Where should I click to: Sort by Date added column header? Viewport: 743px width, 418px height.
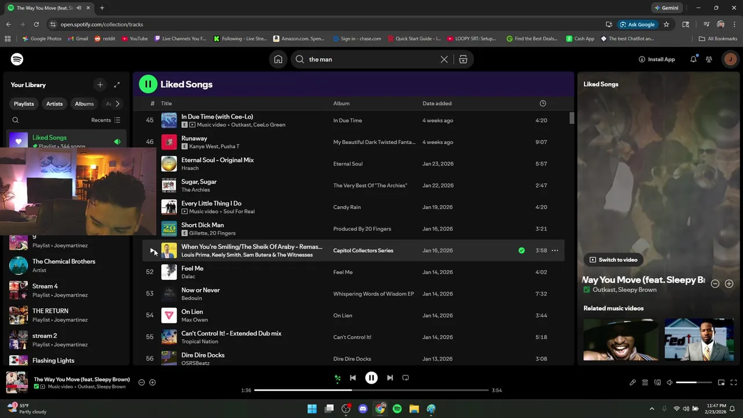pos(437,103)
